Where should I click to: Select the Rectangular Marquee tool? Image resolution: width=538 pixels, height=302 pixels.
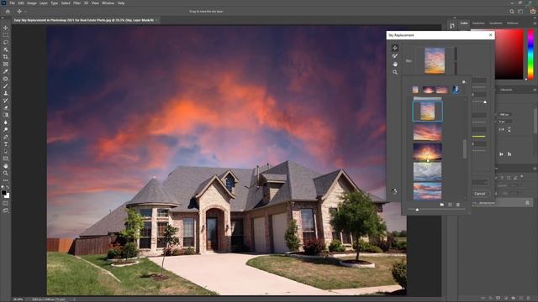(x=6, y=35)
